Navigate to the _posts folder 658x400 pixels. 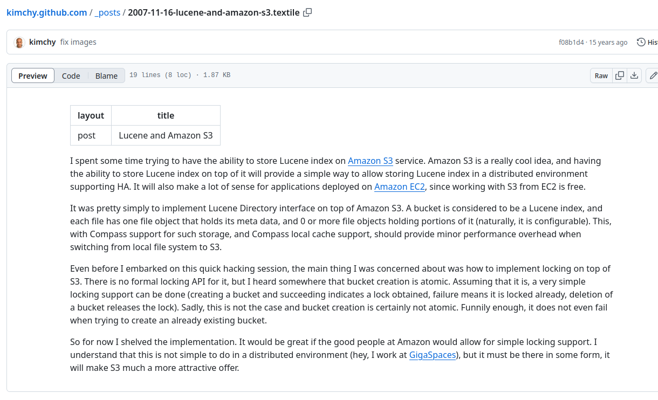click(107, 12)
